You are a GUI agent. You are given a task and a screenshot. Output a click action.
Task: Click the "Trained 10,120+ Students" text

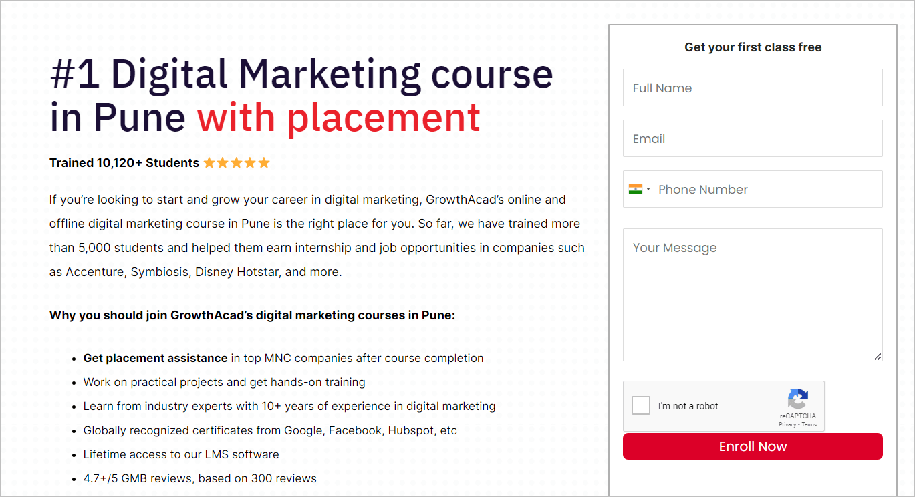pos(124,163)
